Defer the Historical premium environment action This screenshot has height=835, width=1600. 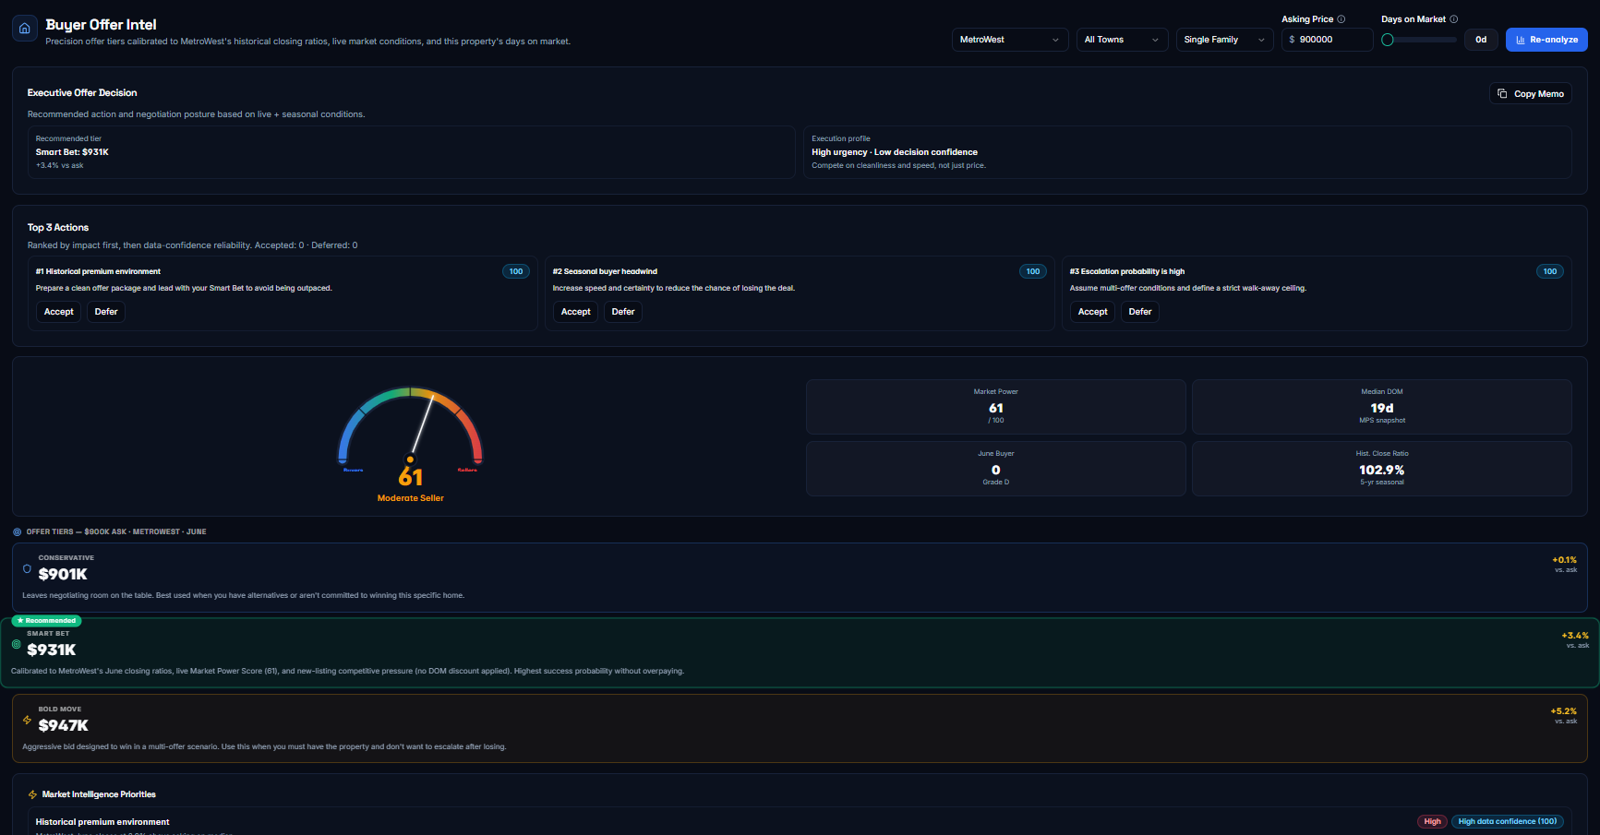click(x=106, y=312)
